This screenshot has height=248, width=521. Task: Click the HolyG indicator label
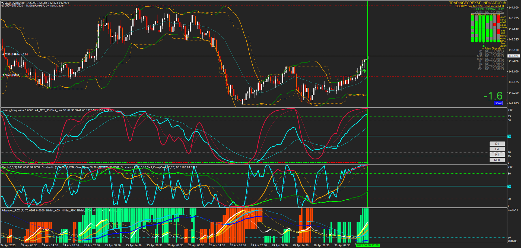503,38
